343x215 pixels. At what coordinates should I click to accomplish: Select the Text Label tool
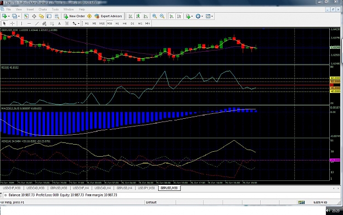tap(67, 24)
